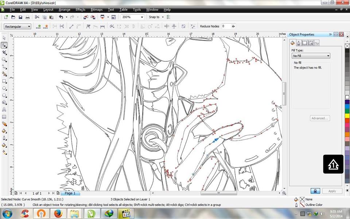The image size is (350, 219).
Task: Select the Crop tool in the toolbox
Action: (4, 53)
